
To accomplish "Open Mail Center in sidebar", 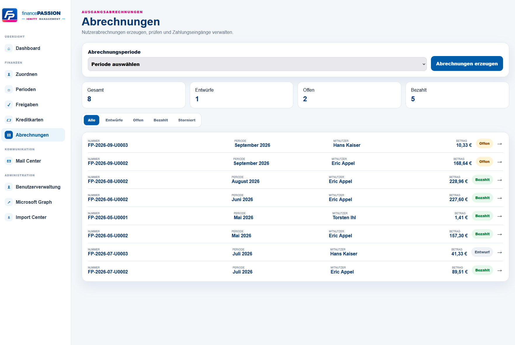I will pos(33,161).
